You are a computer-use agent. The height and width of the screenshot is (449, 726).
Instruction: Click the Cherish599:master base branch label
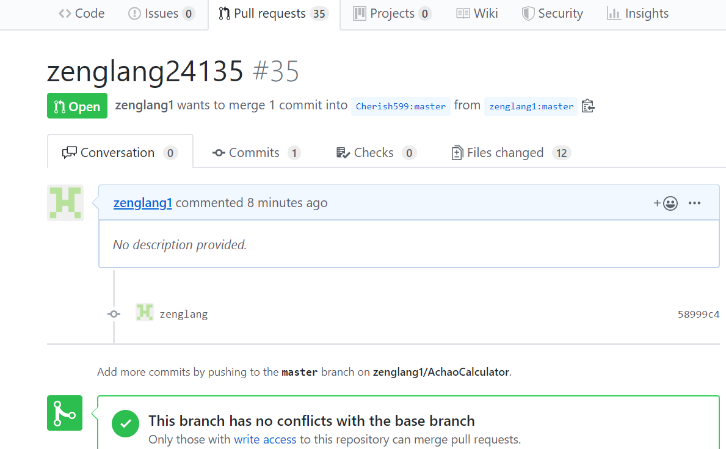401,106
